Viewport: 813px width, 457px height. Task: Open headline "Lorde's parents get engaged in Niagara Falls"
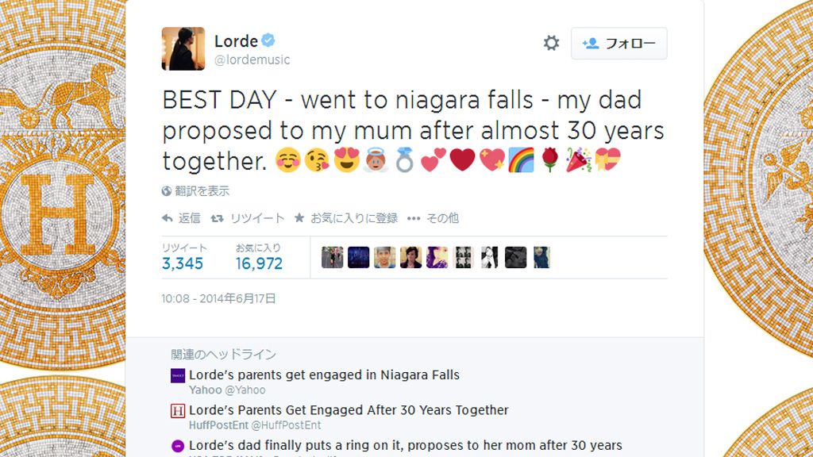pyautogui.click(x=324, y=374)
